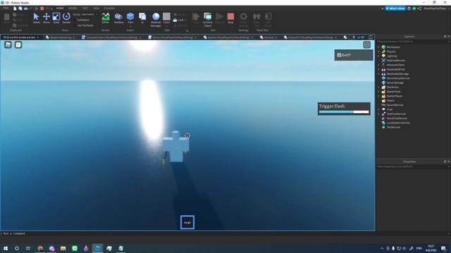This screenshot has height=253, width=451.
Task: Select the Select tool in ribbon
Action: pos(36,18)
